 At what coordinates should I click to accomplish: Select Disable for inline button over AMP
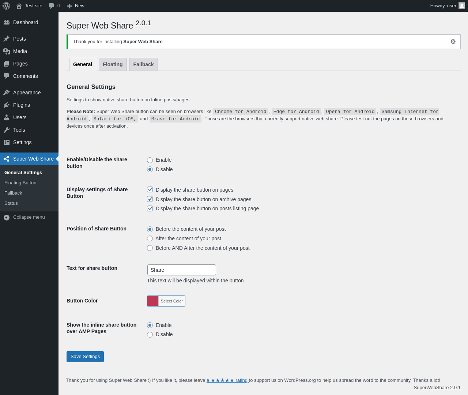(150, 335)
